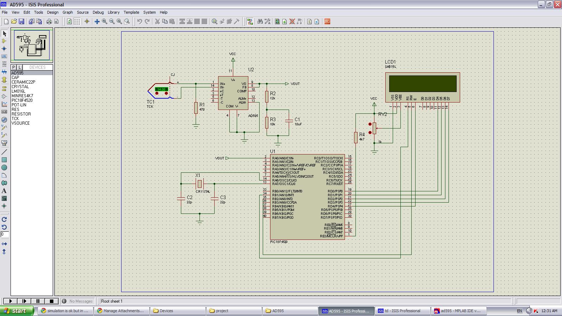The height and width of the screenshot is (316, 562).
Task: Click the Netlist to ARES icon
Action: 327,21
